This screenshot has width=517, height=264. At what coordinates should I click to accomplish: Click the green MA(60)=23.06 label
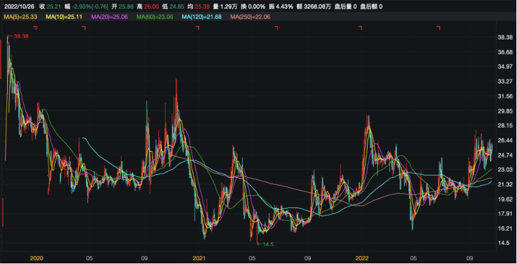coord(155,17)
